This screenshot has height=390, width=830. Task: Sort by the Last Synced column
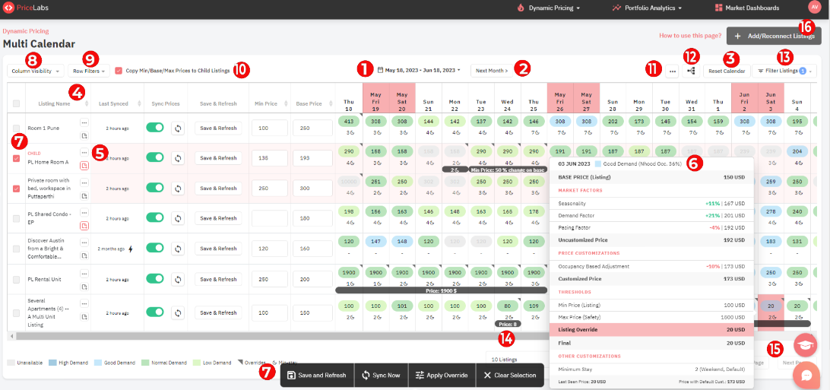pos(141,103)
